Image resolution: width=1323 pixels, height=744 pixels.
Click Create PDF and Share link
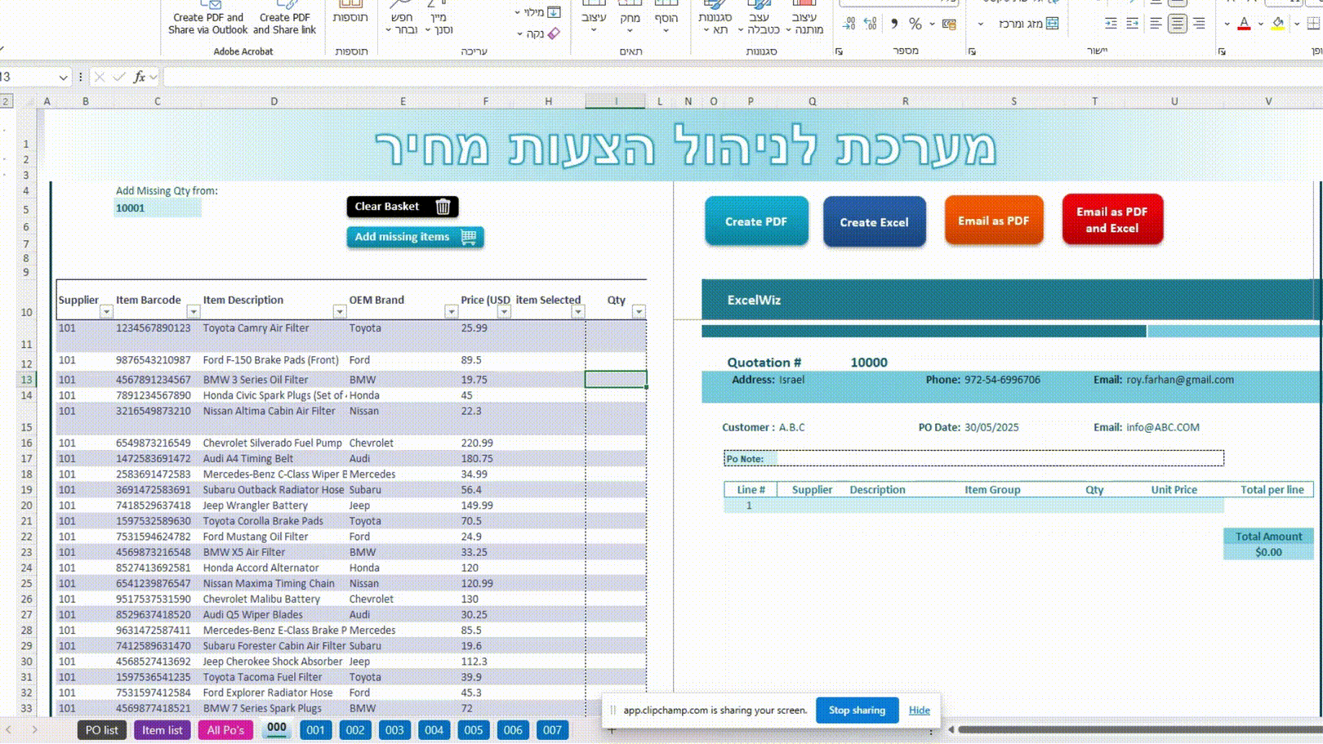[284, 18]
